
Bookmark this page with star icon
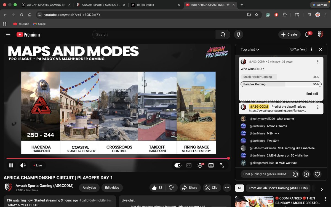coord(257,15)
